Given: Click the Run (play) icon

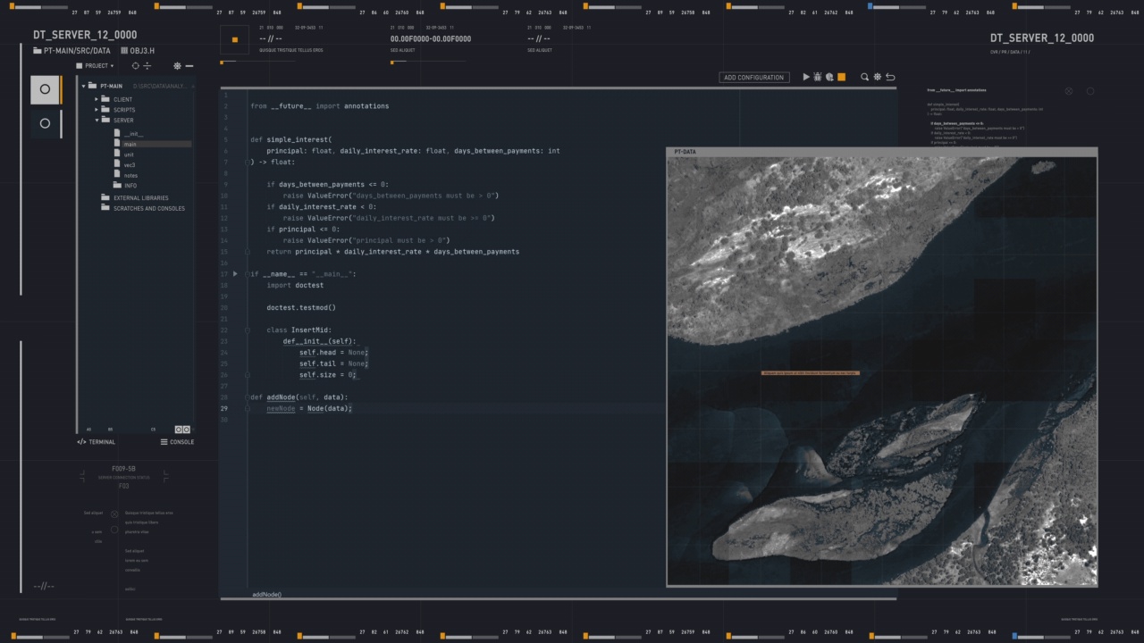Looking at the screenshot, I should click(806, 78).
